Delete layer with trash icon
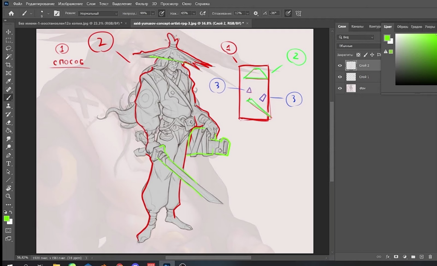 click(430, 257)
